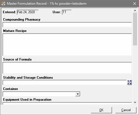Confirm the record with OK button
The width and height of the screenshot is (139, 115).
click(x=101, y=110)
